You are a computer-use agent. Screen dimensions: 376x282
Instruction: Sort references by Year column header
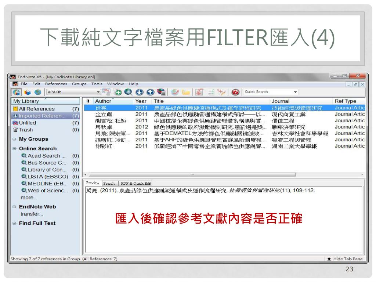tap(142, 101)
